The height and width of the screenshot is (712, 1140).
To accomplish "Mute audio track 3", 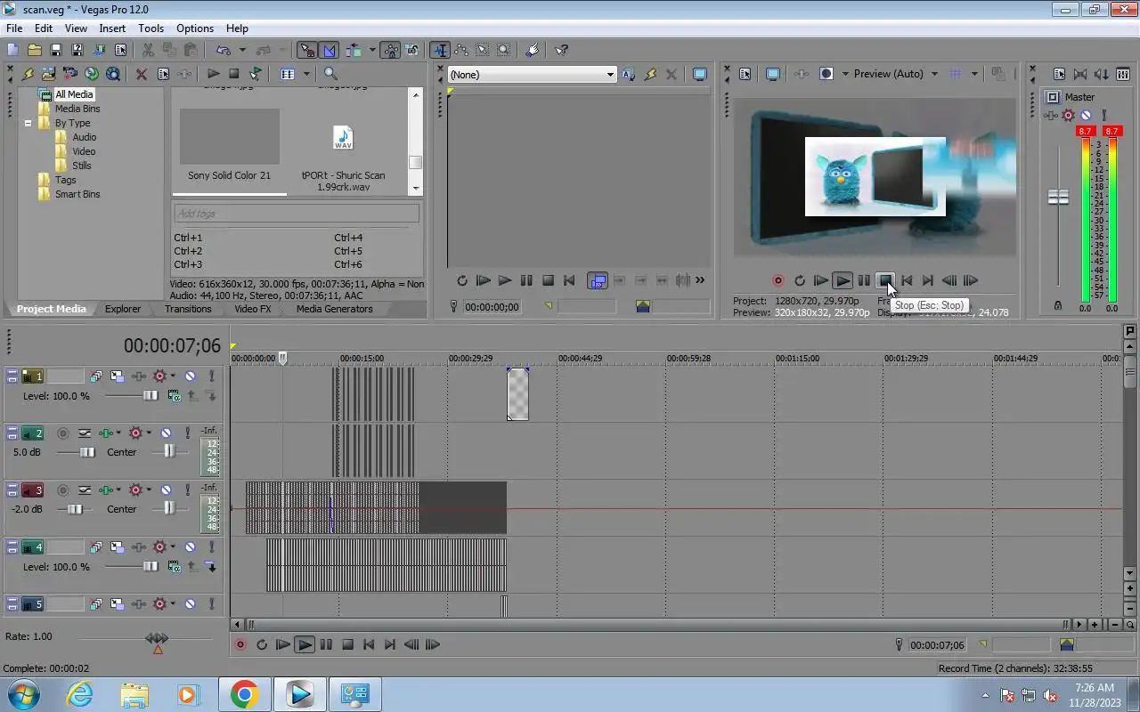I will point(166,490).
